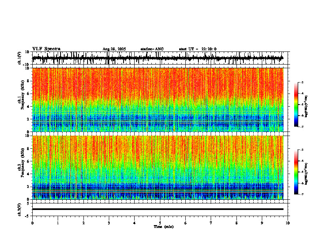Click the "4" kHz tick on ch.1 spectrogram axis

click(29, 107)
